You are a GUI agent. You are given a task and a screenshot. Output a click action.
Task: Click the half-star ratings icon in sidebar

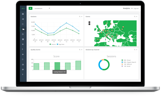tap(23, 44)
